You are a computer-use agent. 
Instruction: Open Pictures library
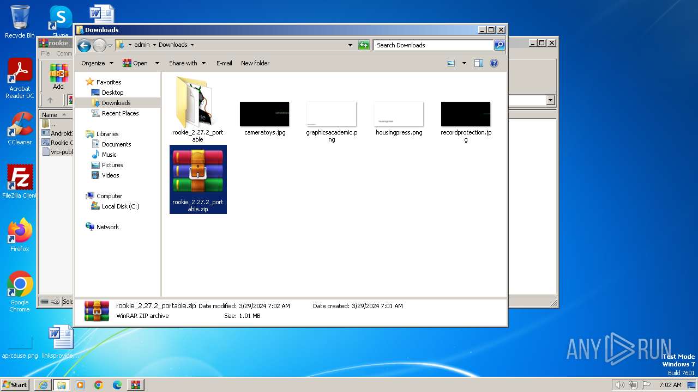[112, 165]
